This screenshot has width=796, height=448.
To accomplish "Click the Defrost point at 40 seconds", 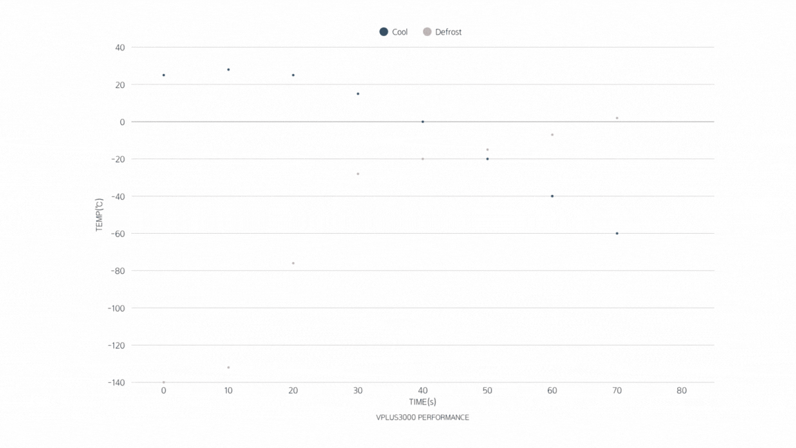I will coord(423,159).
